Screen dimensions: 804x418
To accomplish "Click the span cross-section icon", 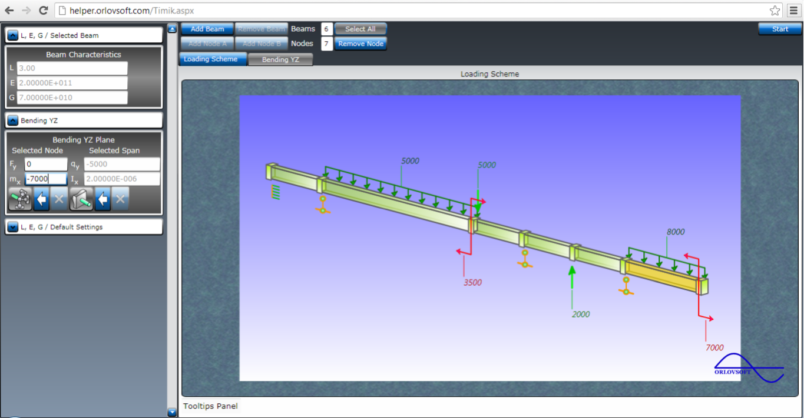I will [x=82, y=199].
